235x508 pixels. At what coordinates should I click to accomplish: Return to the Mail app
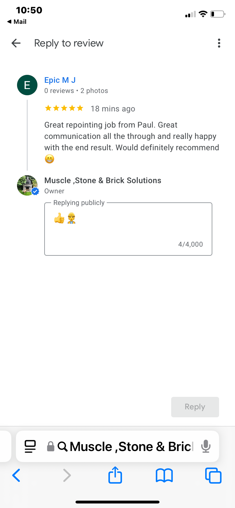[17, 22]
